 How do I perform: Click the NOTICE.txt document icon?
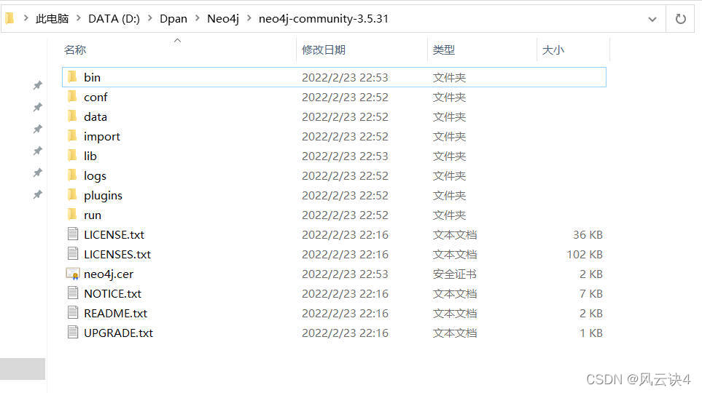[72, 293]
